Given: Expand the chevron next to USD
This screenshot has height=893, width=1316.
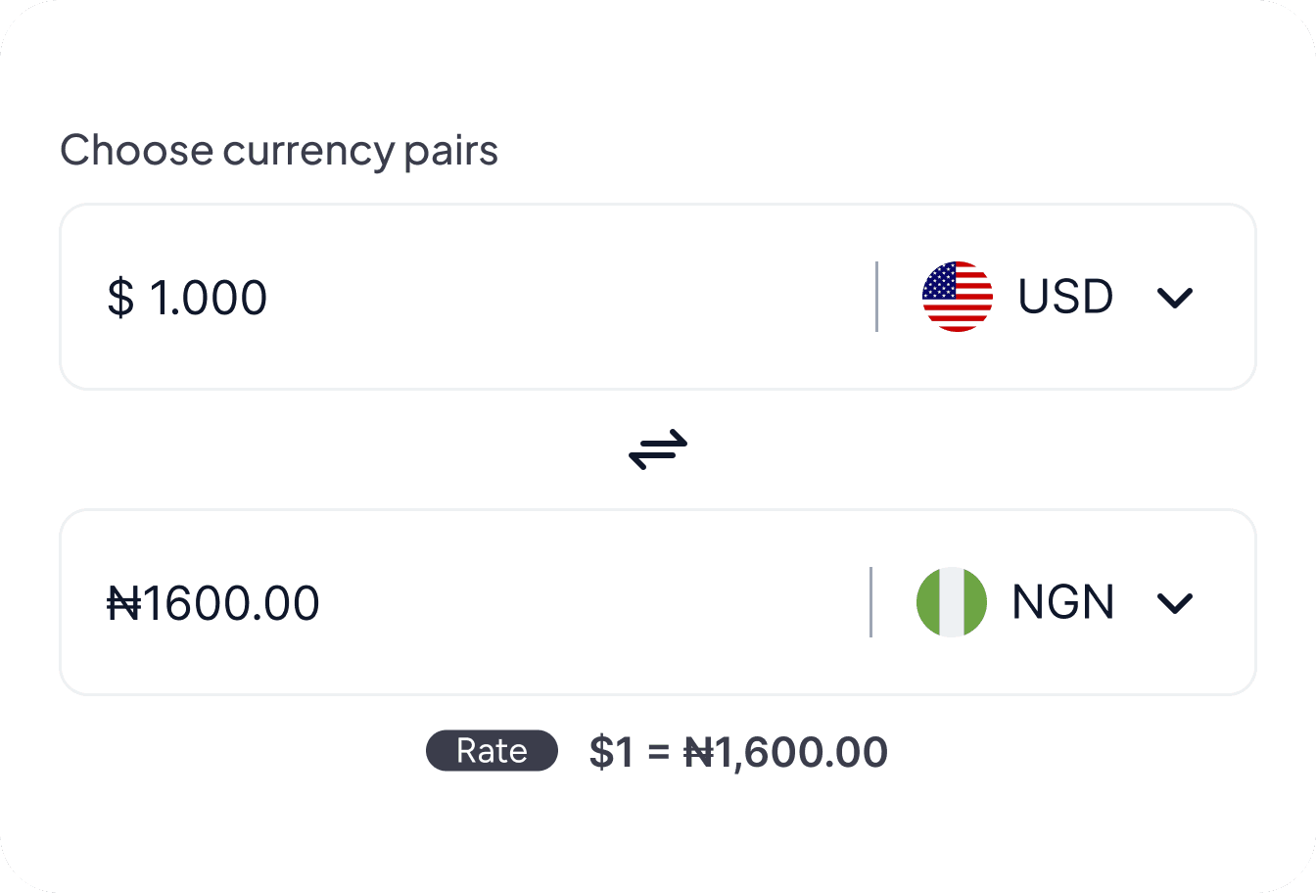Looking at the screenshot, I should point(1175,297).
